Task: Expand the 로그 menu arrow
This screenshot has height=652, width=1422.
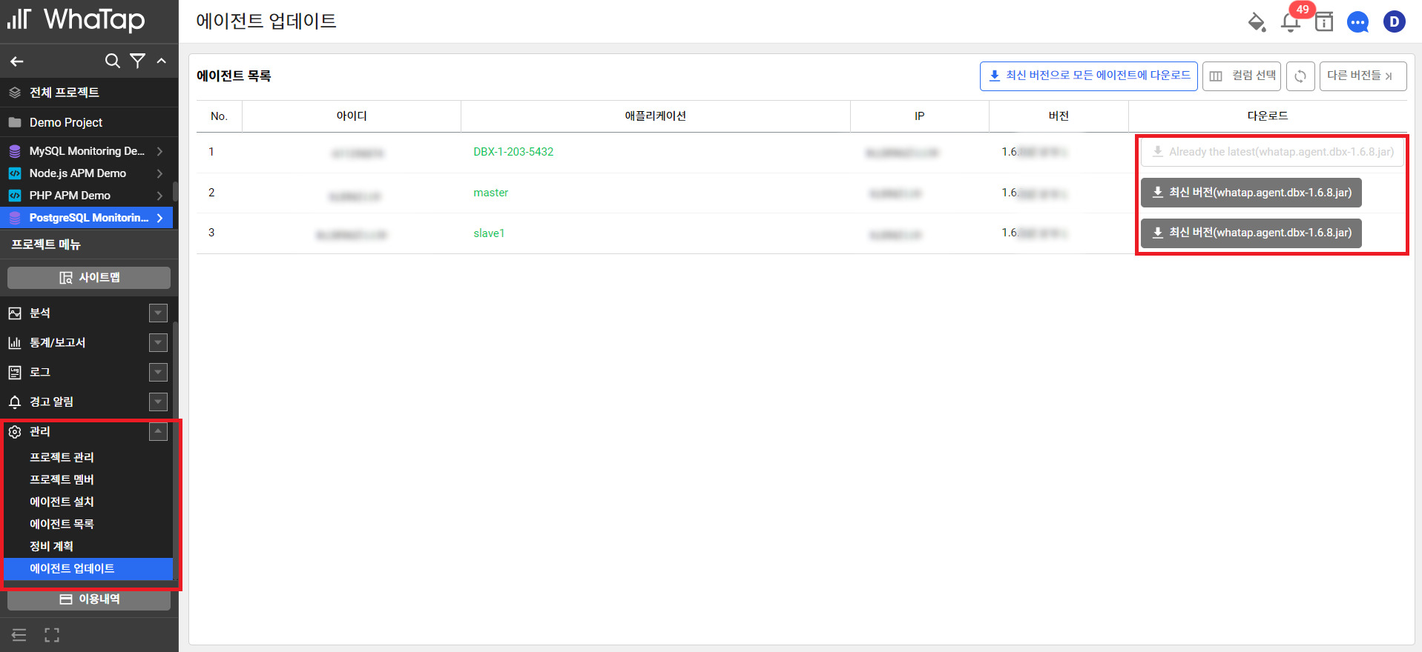Action: click(x=158, y=373)
